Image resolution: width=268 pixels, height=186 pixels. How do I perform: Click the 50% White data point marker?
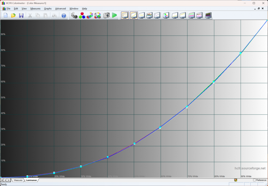[x=134, y=144]
